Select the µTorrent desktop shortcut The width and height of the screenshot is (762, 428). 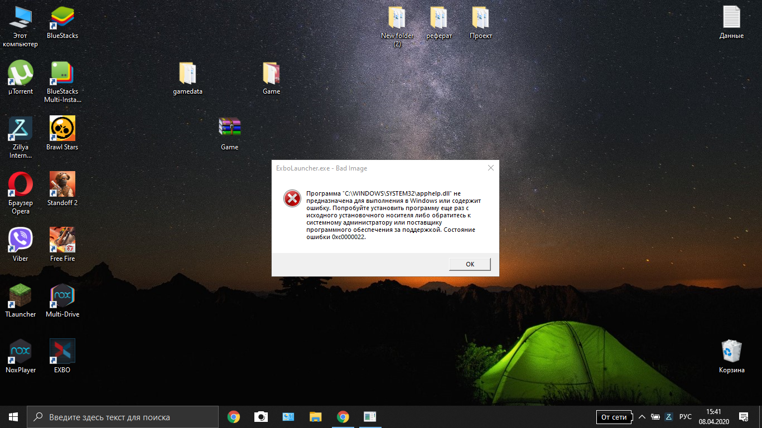pos(21,78)
